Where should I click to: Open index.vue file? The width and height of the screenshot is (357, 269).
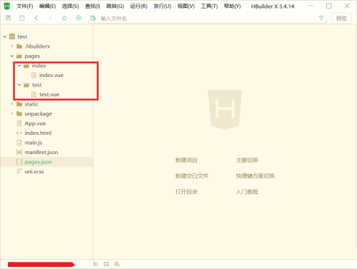51,75
